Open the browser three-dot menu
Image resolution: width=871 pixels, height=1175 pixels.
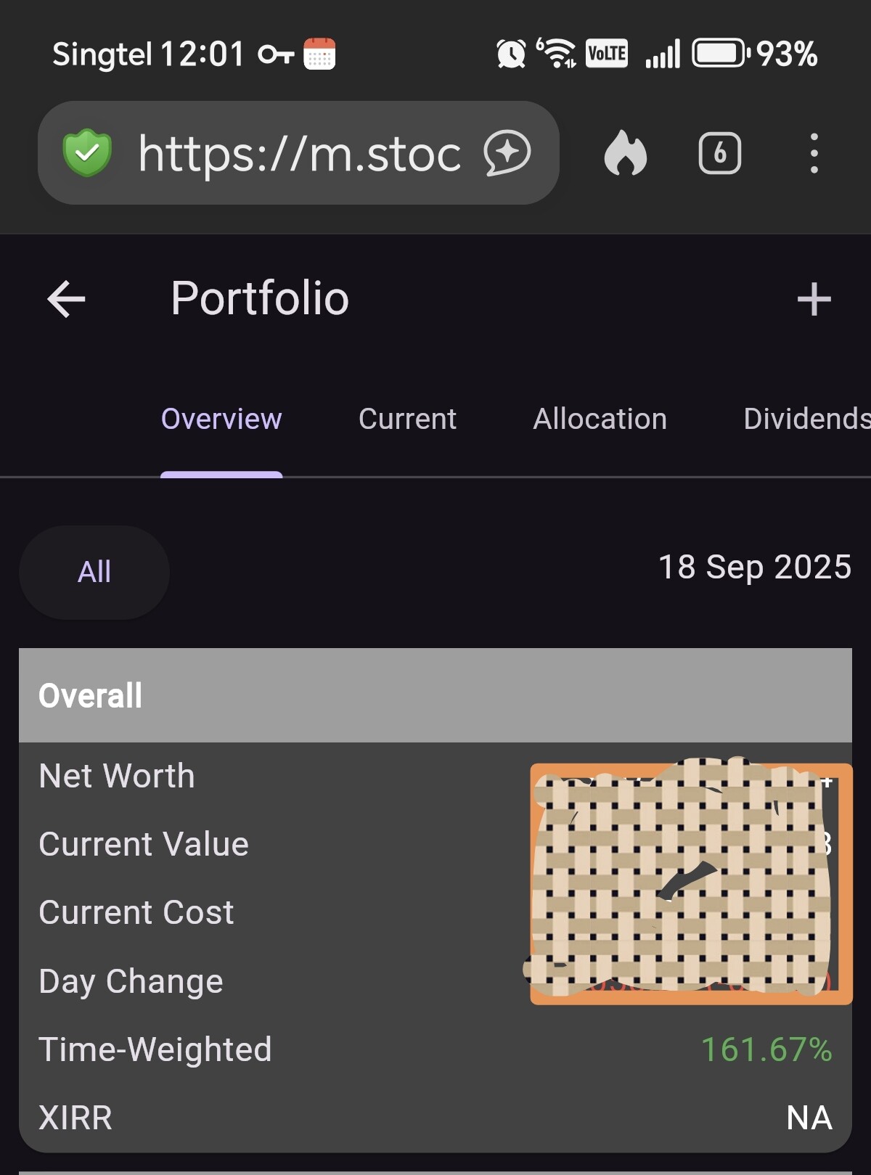coord(814,153)
